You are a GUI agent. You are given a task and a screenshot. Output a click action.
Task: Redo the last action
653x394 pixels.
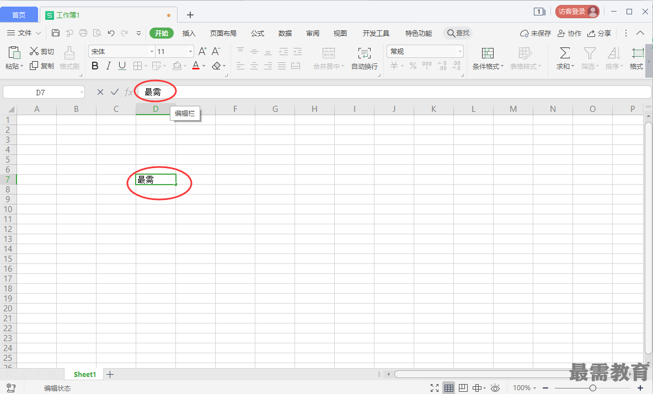124,33
